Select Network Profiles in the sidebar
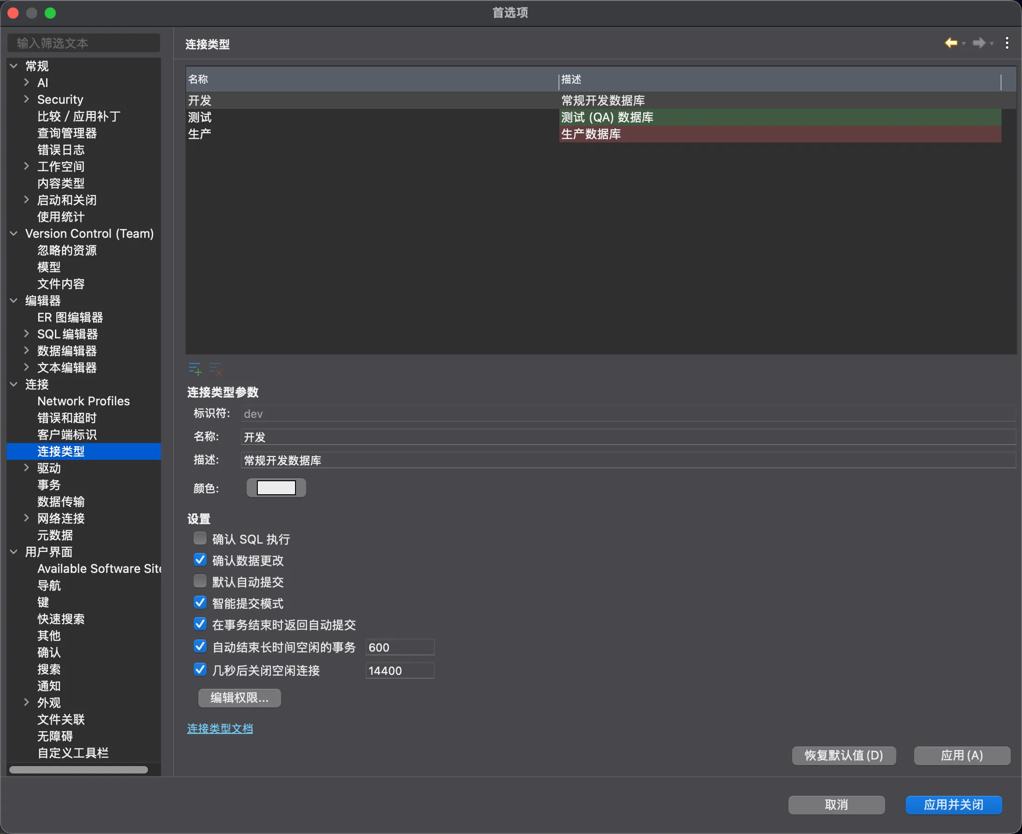This screenshot has width=1022, height=834. (x=83, y=401)
